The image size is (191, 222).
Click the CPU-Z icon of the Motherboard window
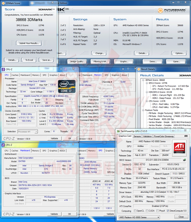(x=3, y=145)
